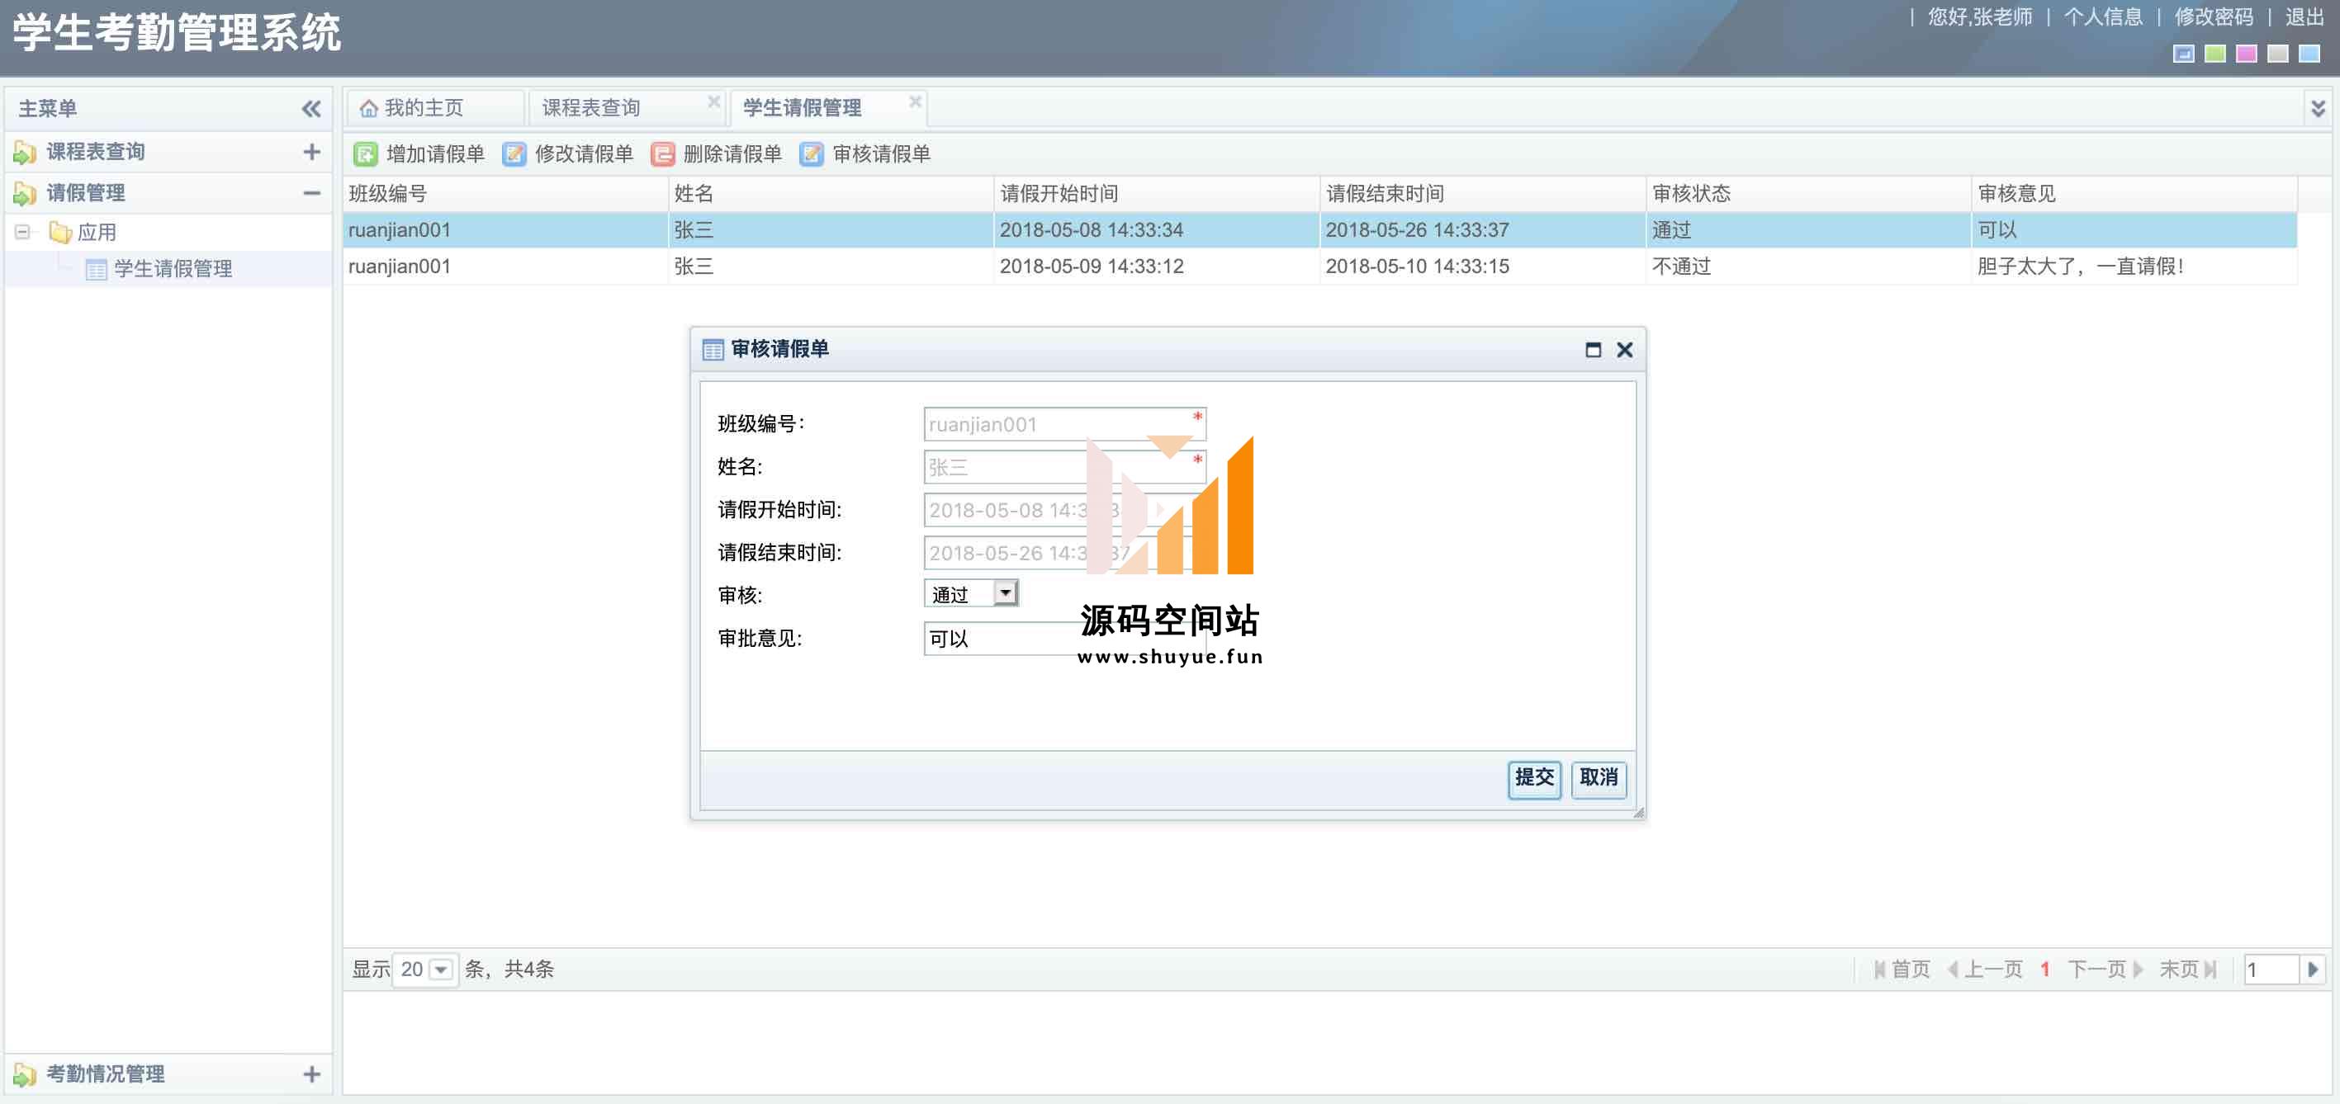
Task: Switch to 我的主页 tab
Action: (x=424, y=108)
